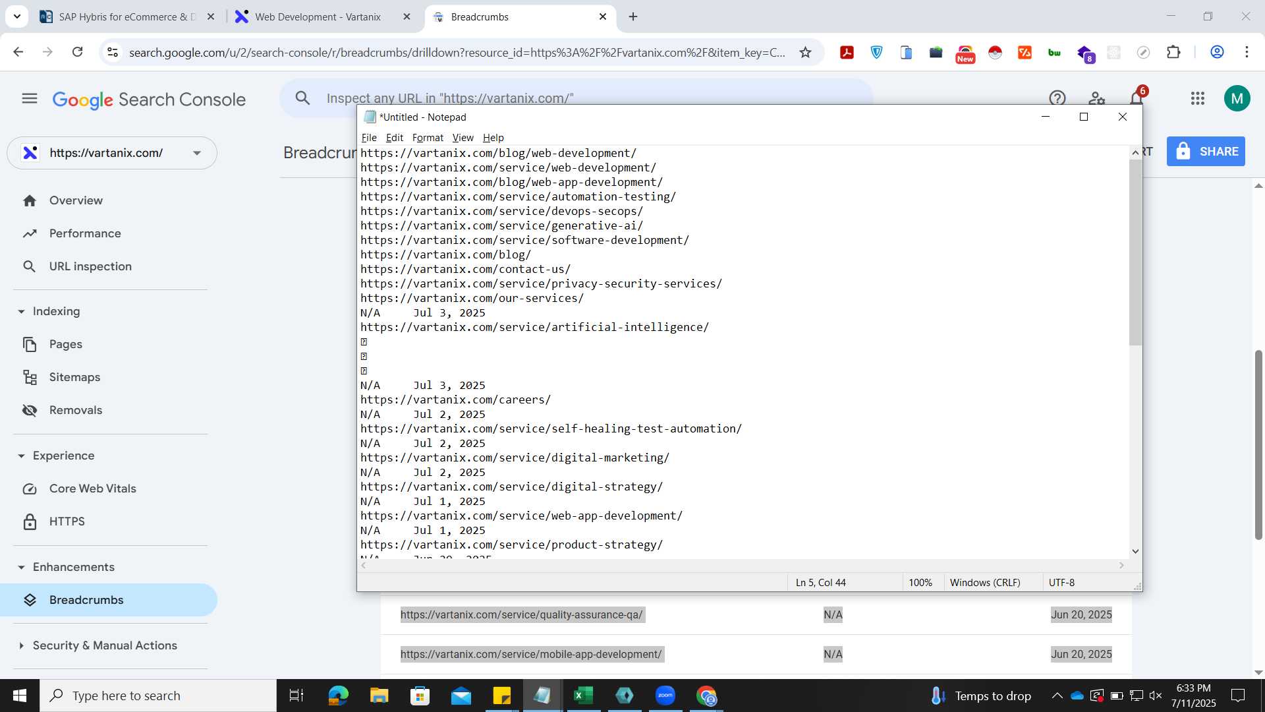
Task: Open Sticky Notes from taskbar
Action: 501,696
